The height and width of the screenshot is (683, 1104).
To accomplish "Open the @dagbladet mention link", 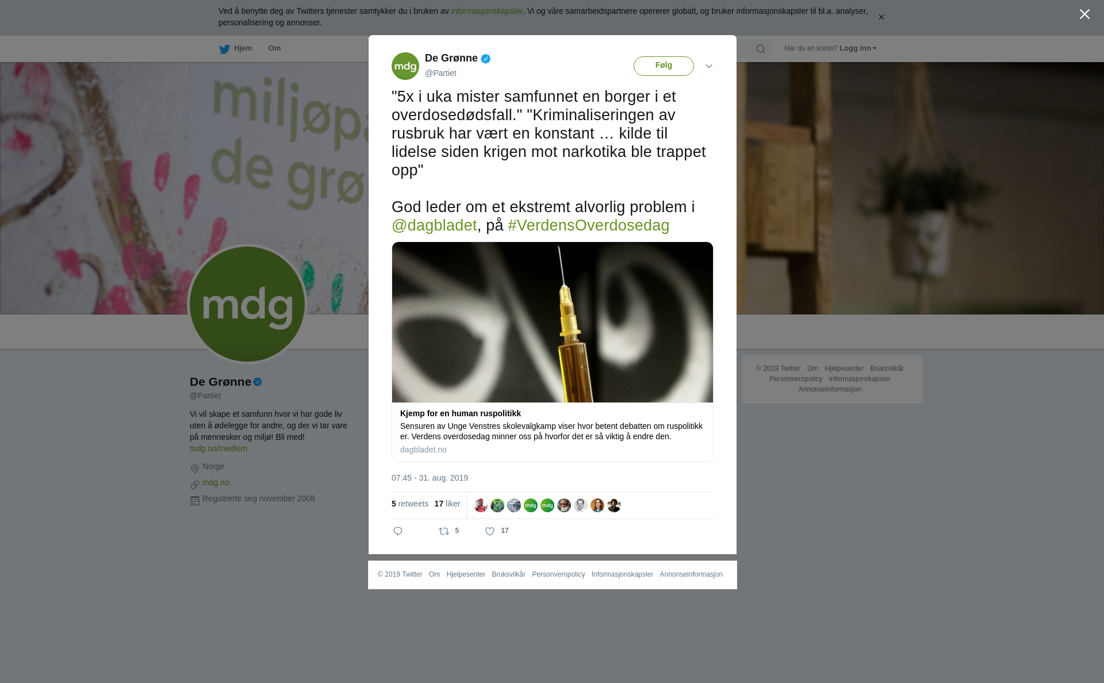I will coord(434,225).
